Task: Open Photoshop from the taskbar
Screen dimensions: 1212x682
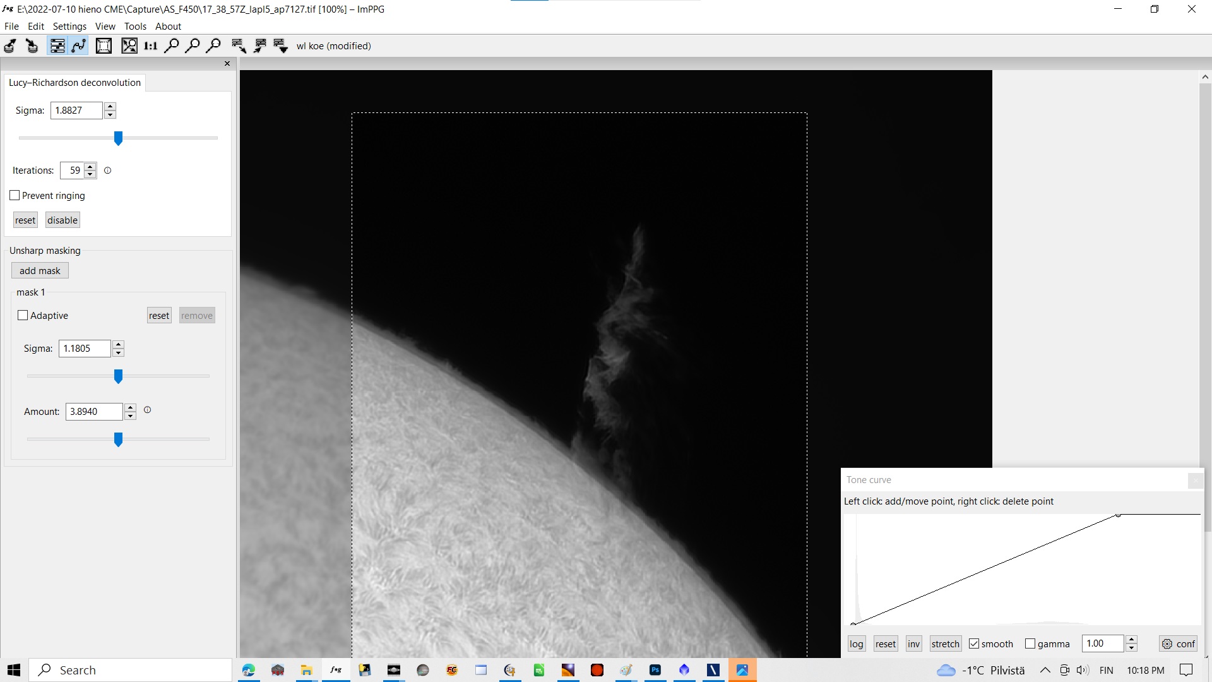Action: (655, 670)
